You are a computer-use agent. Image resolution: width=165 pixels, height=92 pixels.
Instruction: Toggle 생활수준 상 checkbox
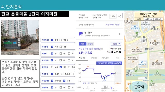(x=52, y=87)
